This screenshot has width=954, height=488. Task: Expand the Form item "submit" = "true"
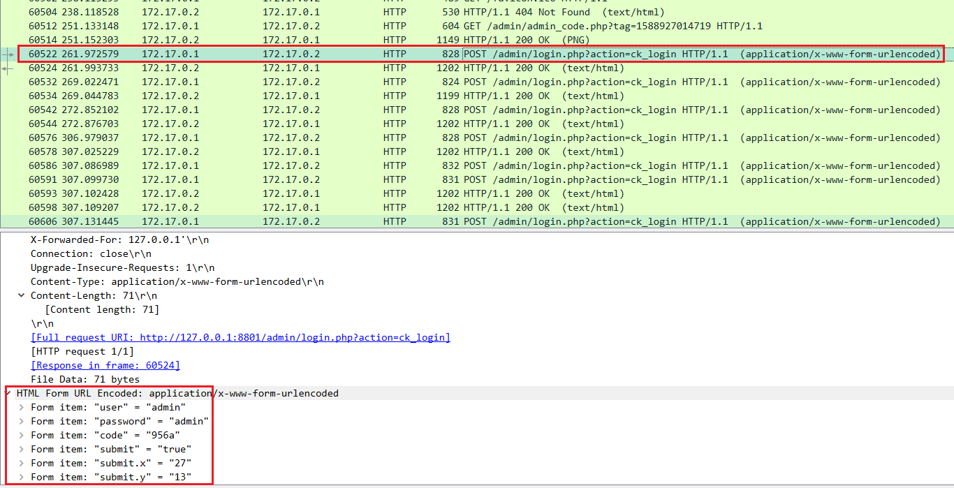pos(21,449)
